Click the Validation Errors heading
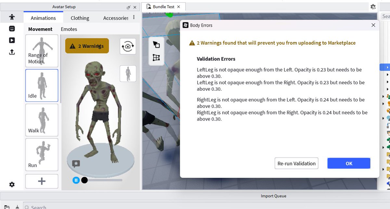The height and width of the screenshot is (209, 390). (x=216, y=59)
